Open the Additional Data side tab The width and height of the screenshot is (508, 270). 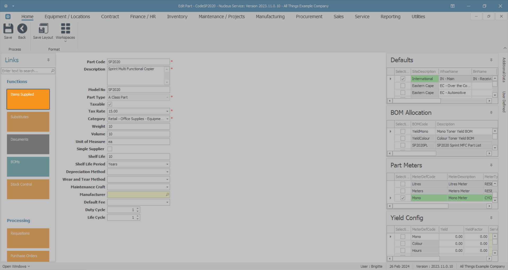pyautogui.click(x=504, y=70)
